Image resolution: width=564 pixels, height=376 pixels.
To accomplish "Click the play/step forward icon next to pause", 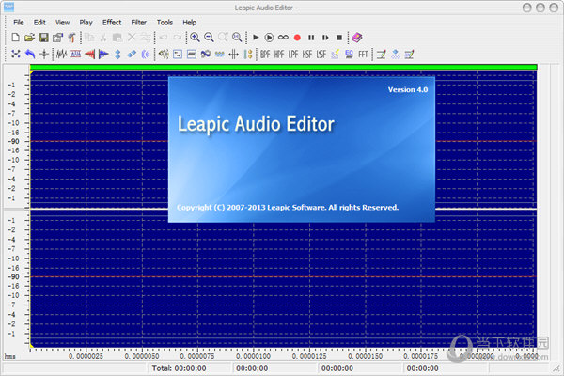I will coord(325,38).
